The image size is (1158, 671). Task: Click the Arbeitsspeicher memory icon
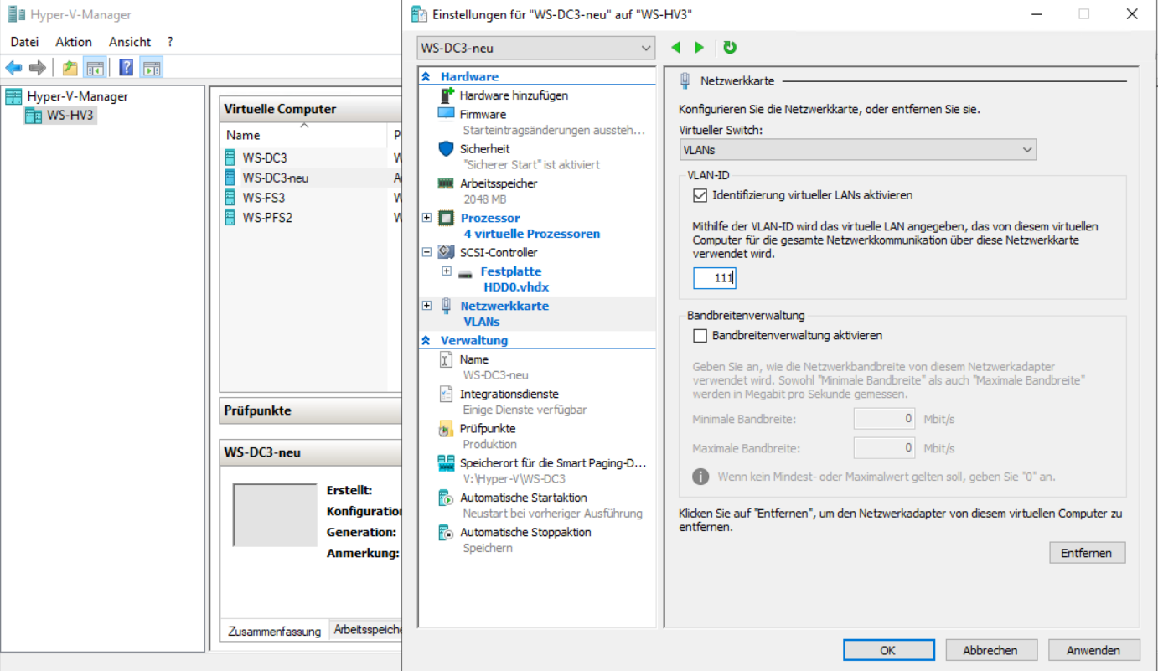[x=446, y=183]
